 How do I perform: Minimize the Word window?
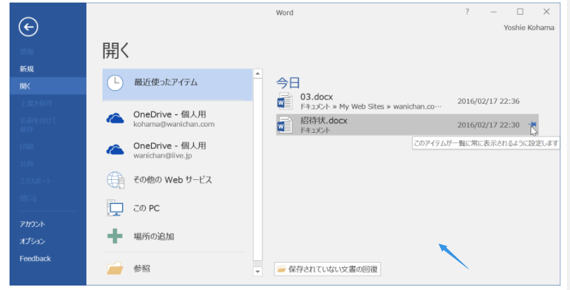[493, 12]
